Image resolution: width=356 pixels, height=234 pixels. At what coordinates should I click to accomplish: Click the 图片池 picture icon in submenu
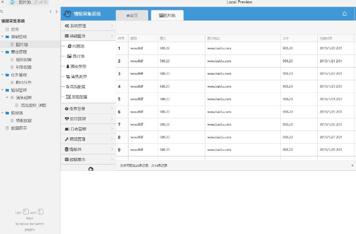point(69,56)
